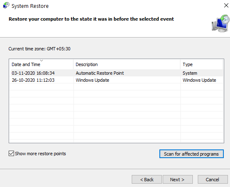Viewport: 230px width, 187px height.
Task: Close the System Restore window
Action: 226,5
